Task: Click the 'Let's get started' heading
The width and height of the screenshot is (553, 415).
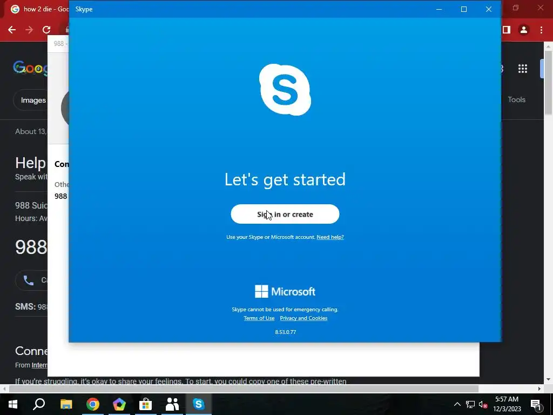Action: click(x=285, y=179)
